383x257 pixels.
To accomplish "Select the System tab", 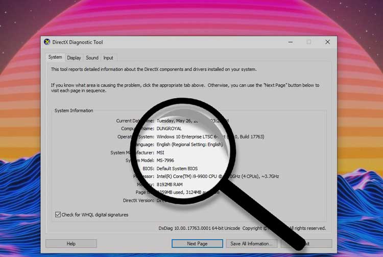I will click(x=55, y=57).
